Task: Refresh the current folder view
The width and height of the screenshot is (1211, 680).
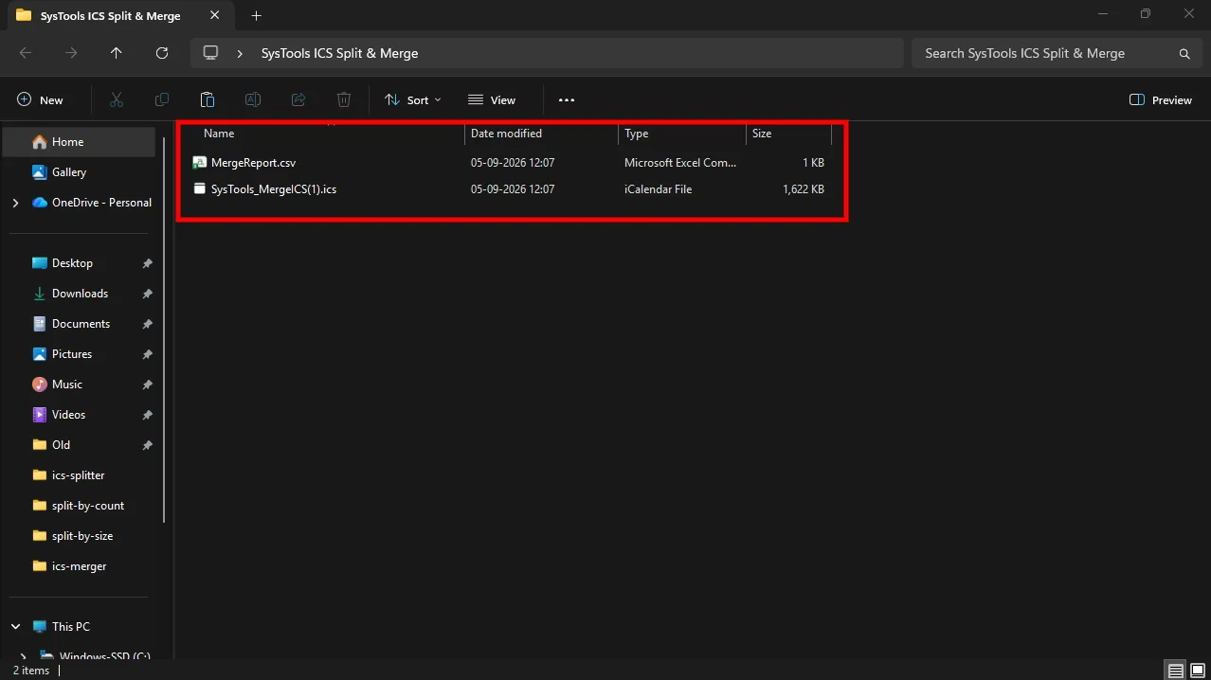Action: 162,53
